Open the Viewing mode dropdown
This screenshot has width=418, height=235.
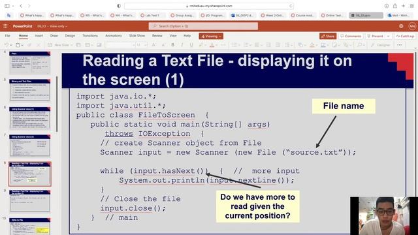pos(211,37)
